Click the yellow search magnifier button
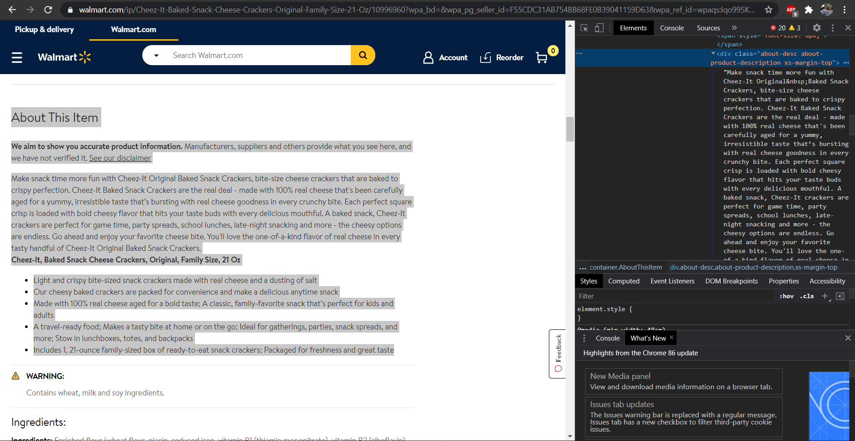The width and height of the screenshot is (855, 441). (x=363, y=55)
